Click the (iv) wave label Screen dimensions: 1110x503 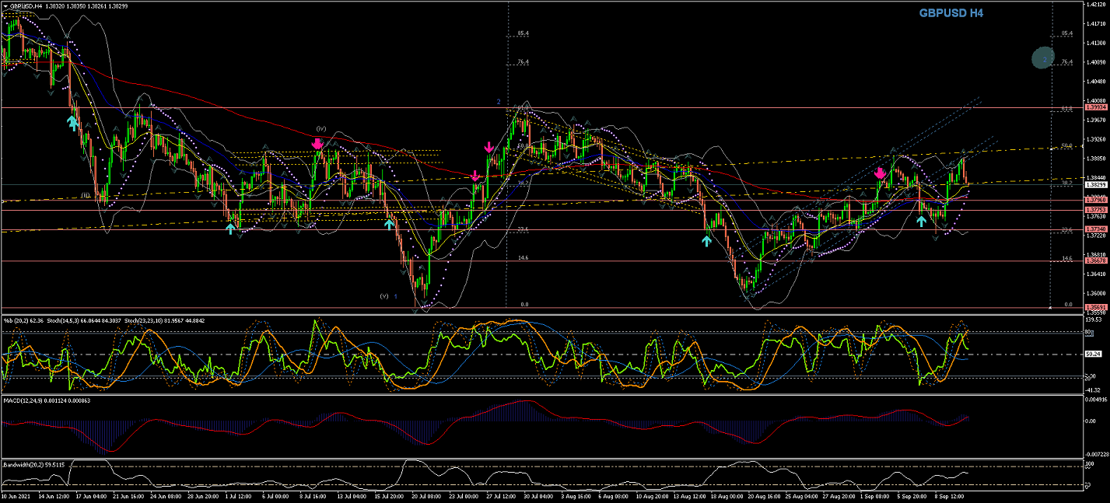tap(320, 128)
